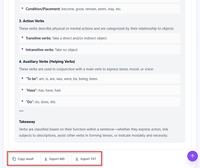
Task: Click the download icon in Export TXT
Action: coord(77,159)
